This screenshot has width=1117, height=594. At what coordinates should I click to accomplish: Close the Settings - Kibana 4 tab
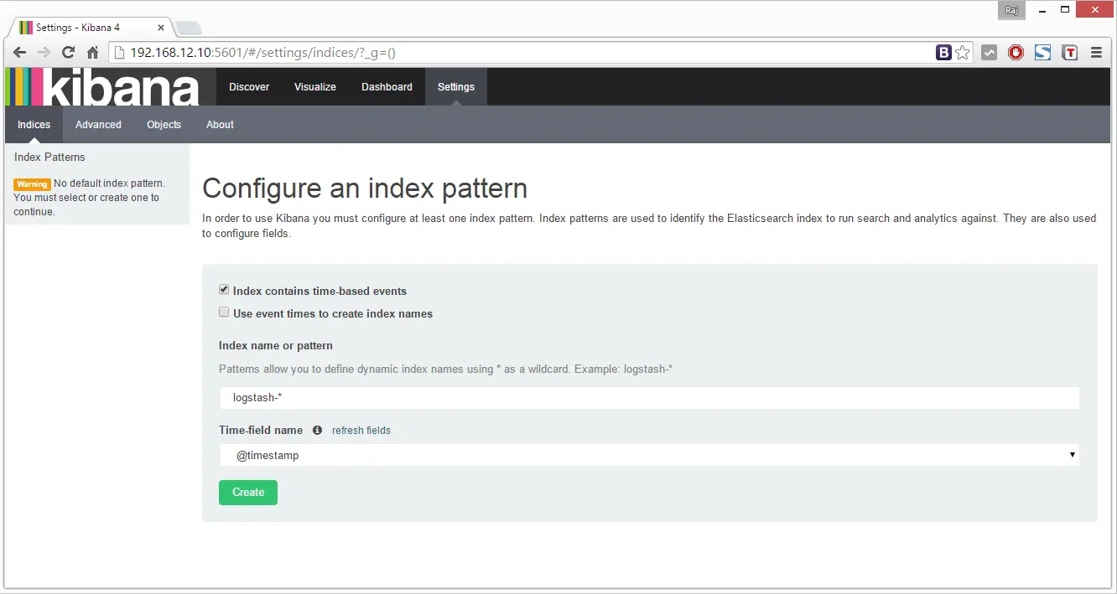pos(161,28)
